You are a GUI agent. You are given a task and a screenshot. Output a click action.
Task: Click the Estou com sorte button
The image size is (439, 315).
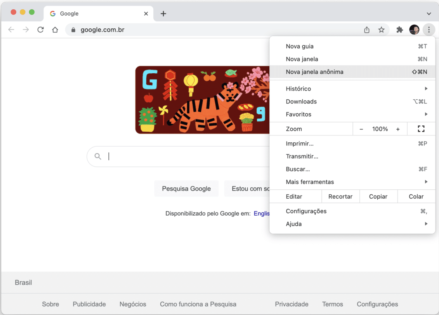coord(247,189)
